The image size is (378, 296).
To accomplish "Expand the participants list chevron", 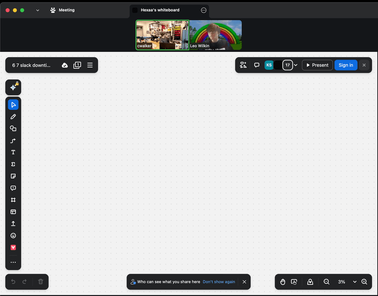I will pyautogui.click(x=296, y=65).
